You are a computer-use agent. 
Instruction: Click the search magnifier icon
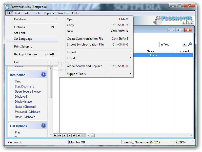(x=190, y=44)
